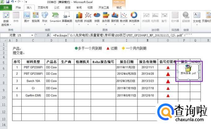Switch to the Format tab

[119, 8]
